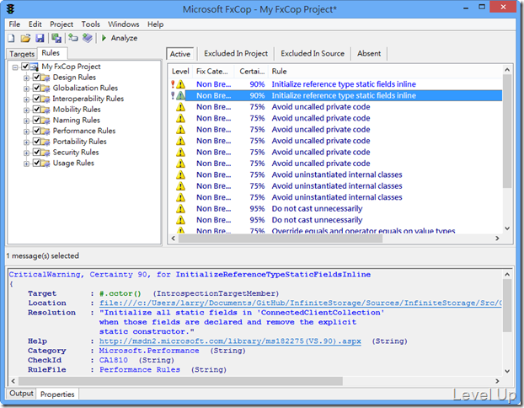Click the results list vertical scrollbar thumb
The image size is (524, 408).
(507, 132)
